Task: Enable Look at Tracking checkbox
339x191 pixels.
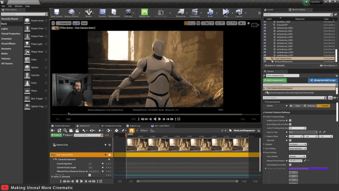Action: tap(290, 121)
